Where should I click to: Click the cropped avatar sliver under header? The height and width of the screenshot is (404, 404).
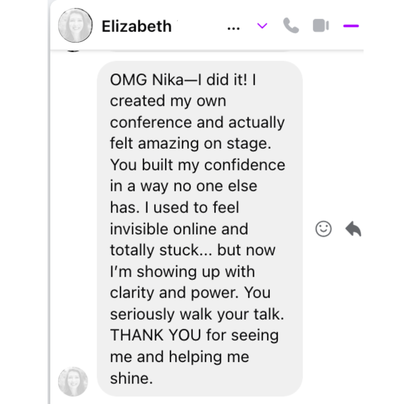pos(73,50)
